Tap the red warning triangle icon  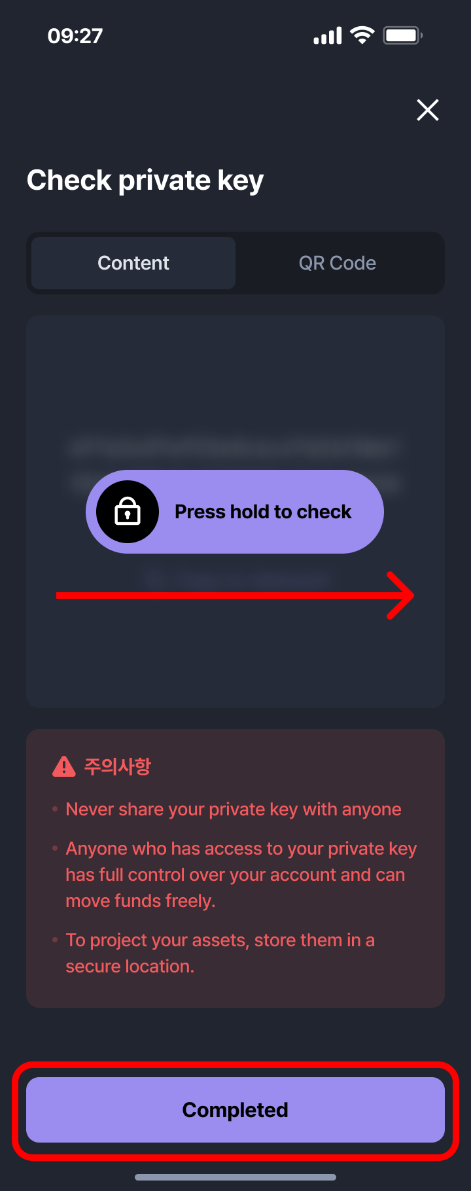[x=63, y=766]
